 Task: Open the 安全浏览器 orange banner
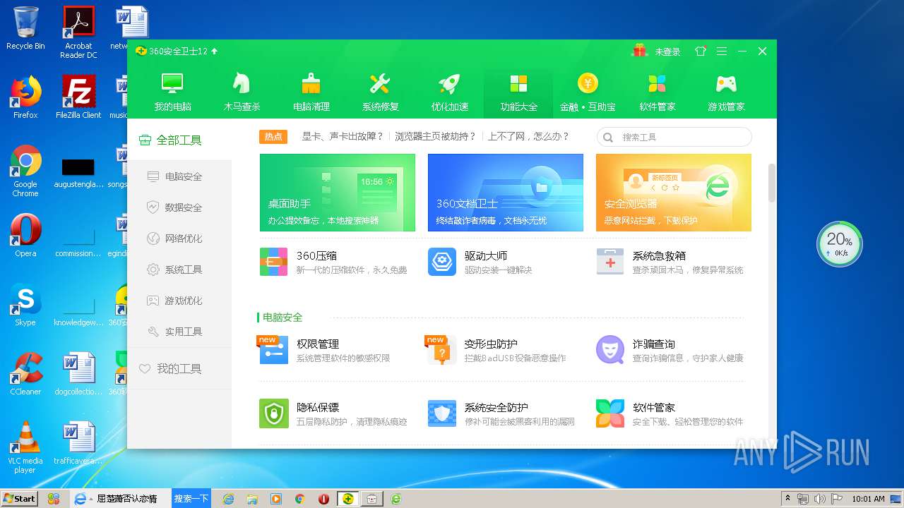pos(674,193)
